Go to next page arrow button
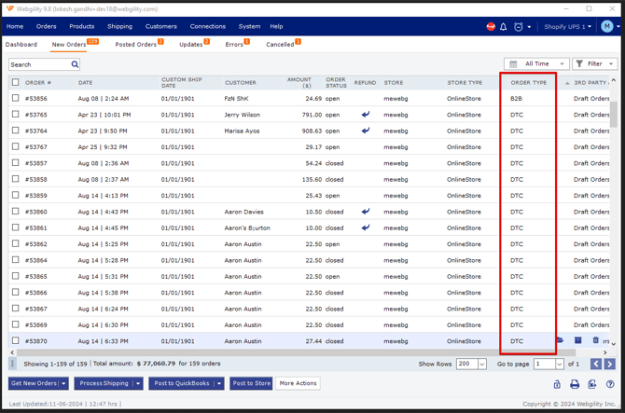Screen dimensions: 625x413 (609, 364)
